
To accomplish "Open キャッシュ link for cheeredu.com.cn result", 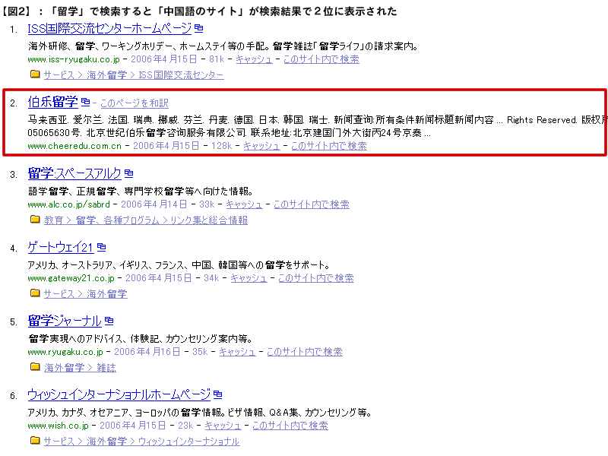I will click(261, 146).
